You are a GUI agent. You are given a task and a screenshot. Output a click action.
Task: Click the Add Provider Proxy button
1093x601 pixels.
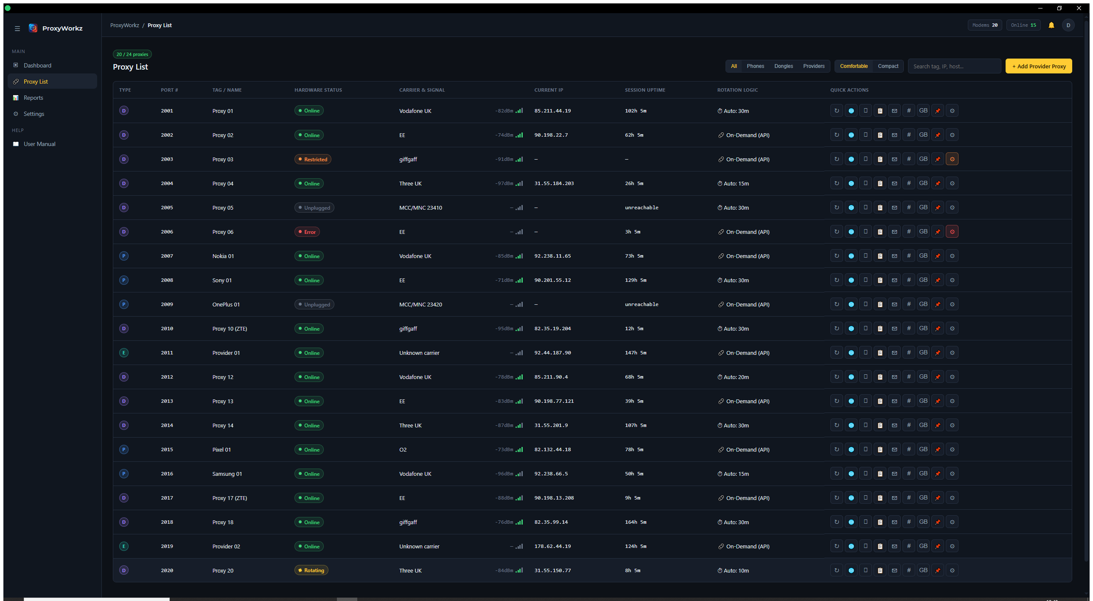tap(1038, 66)
